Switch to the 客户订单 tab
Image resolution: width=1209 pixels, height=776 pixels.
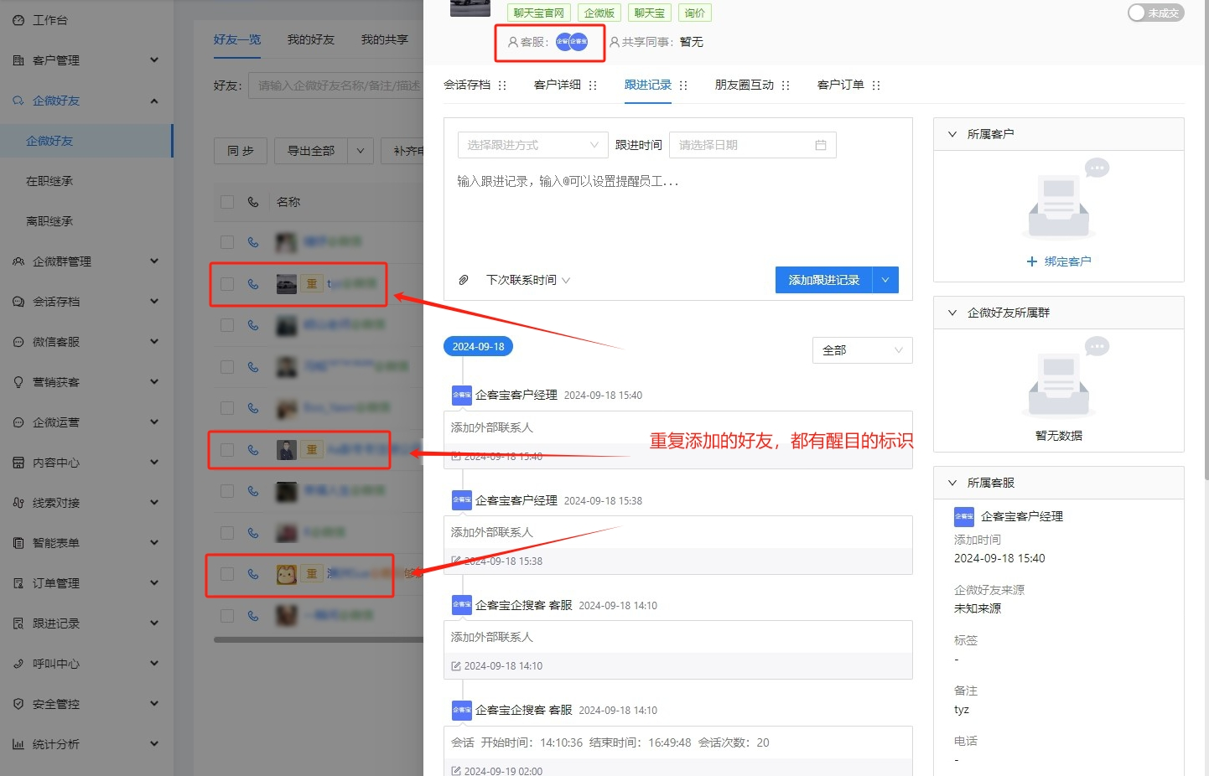tap(841, 85)
